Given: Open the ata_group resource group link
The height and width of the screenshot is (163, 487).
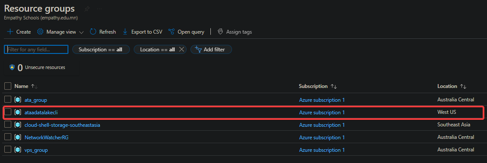Looking at the screenshot, I should click(36, 100).
